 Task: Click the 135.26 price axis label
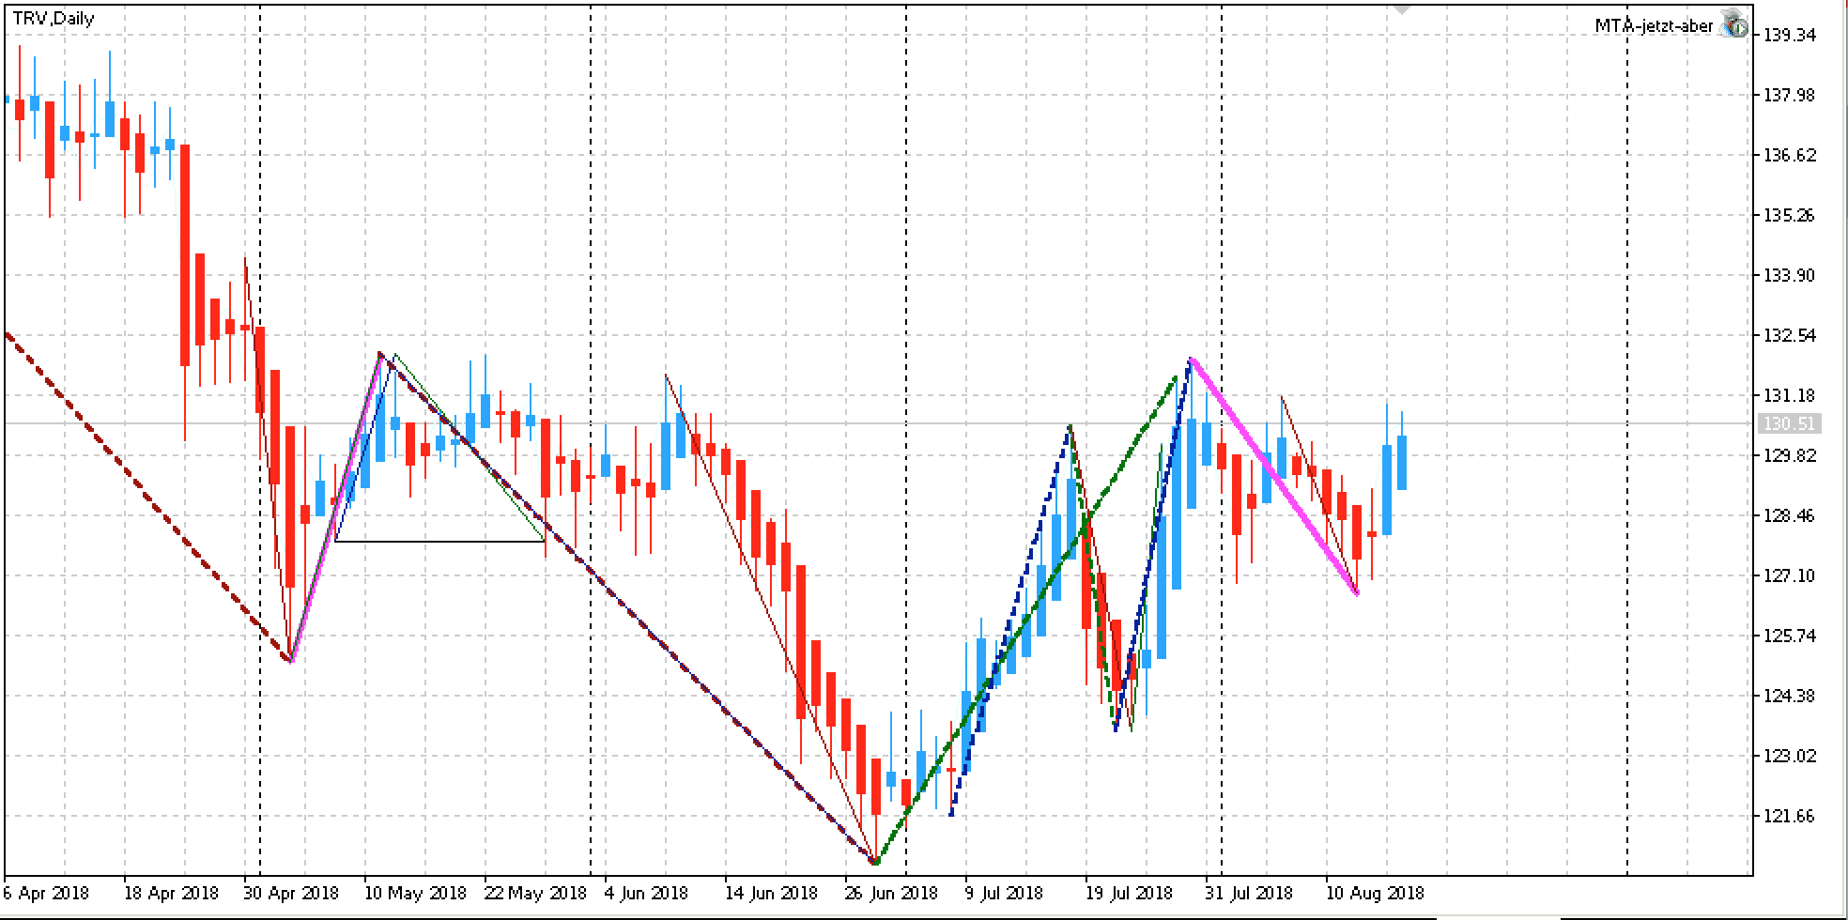coord(1790,215)
